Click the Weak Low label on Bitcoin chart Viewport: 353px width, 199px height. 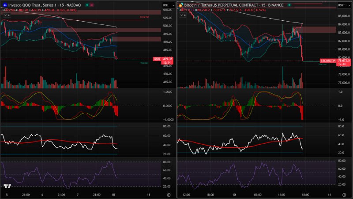pyautogui.click(x=323, y=64)
